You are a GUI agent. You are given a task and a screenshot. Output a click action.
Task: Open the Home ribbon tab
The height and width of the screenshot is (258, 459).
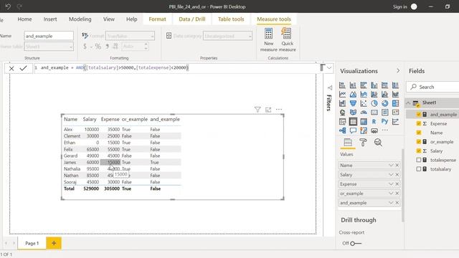point(24,19)
